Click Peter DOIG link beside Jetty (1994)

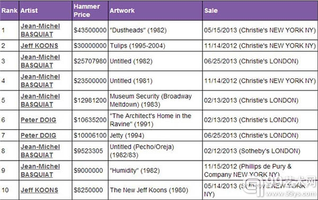38,135
